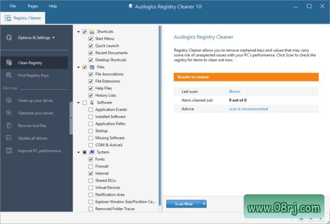Check the Application Events checkbox
The width and height of the screenshot is (330, 224).
point(91,110)
